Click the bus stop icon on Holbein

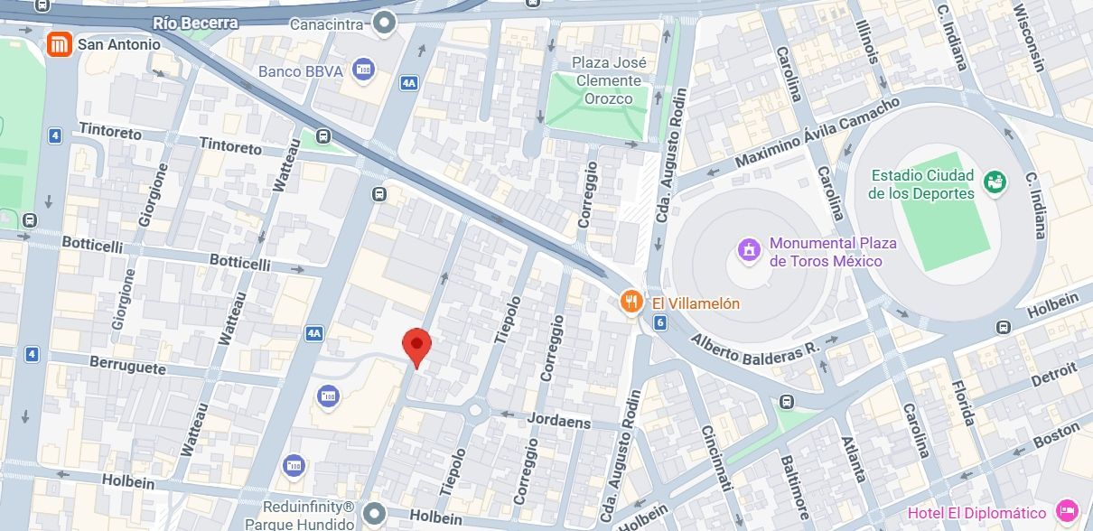(x=1003, y=327)
